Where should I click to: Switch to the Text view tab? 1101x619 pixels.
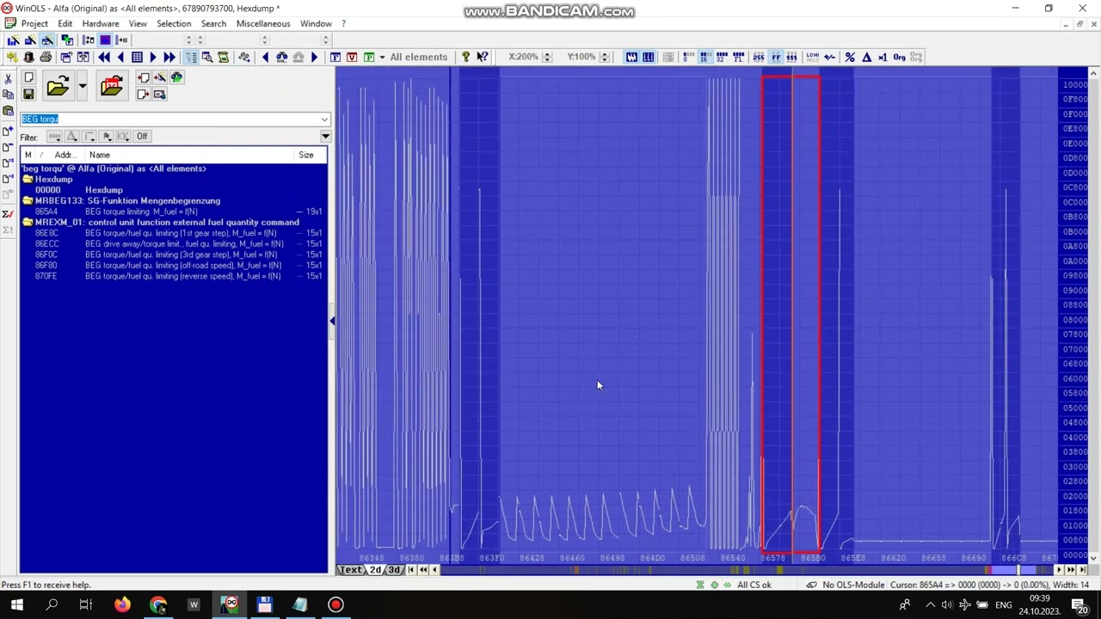[x=350, y=570]
